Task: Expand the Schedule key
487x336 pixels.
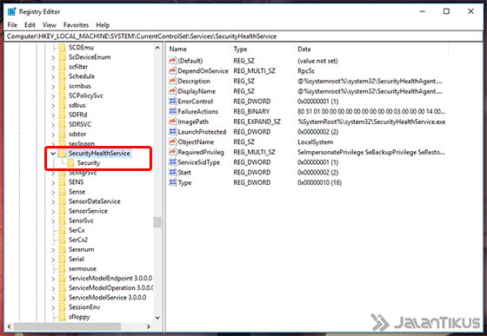Action: click(53, 76)
